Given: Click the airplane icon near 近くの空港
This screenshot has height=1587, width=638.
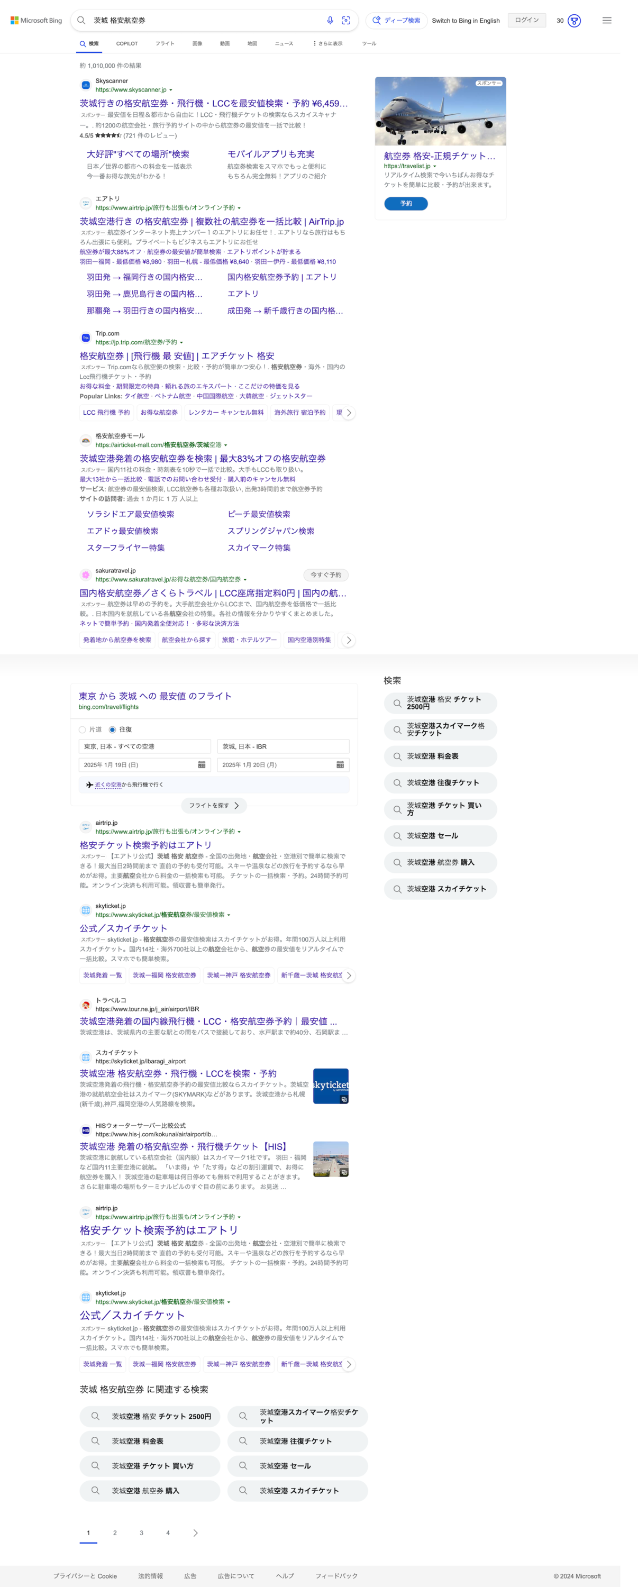Looking at the screenshot, I should (x=89, y=785).
